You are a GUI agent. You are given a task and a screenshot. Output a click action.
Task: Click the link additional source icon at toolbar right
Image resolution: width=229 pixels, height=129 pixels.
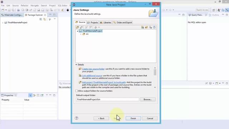pos(142,27)
